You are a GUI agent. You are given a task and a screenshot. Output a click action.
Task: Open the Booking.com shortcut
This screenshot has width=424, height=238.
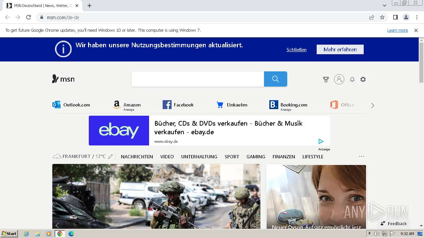click(288, 105)
